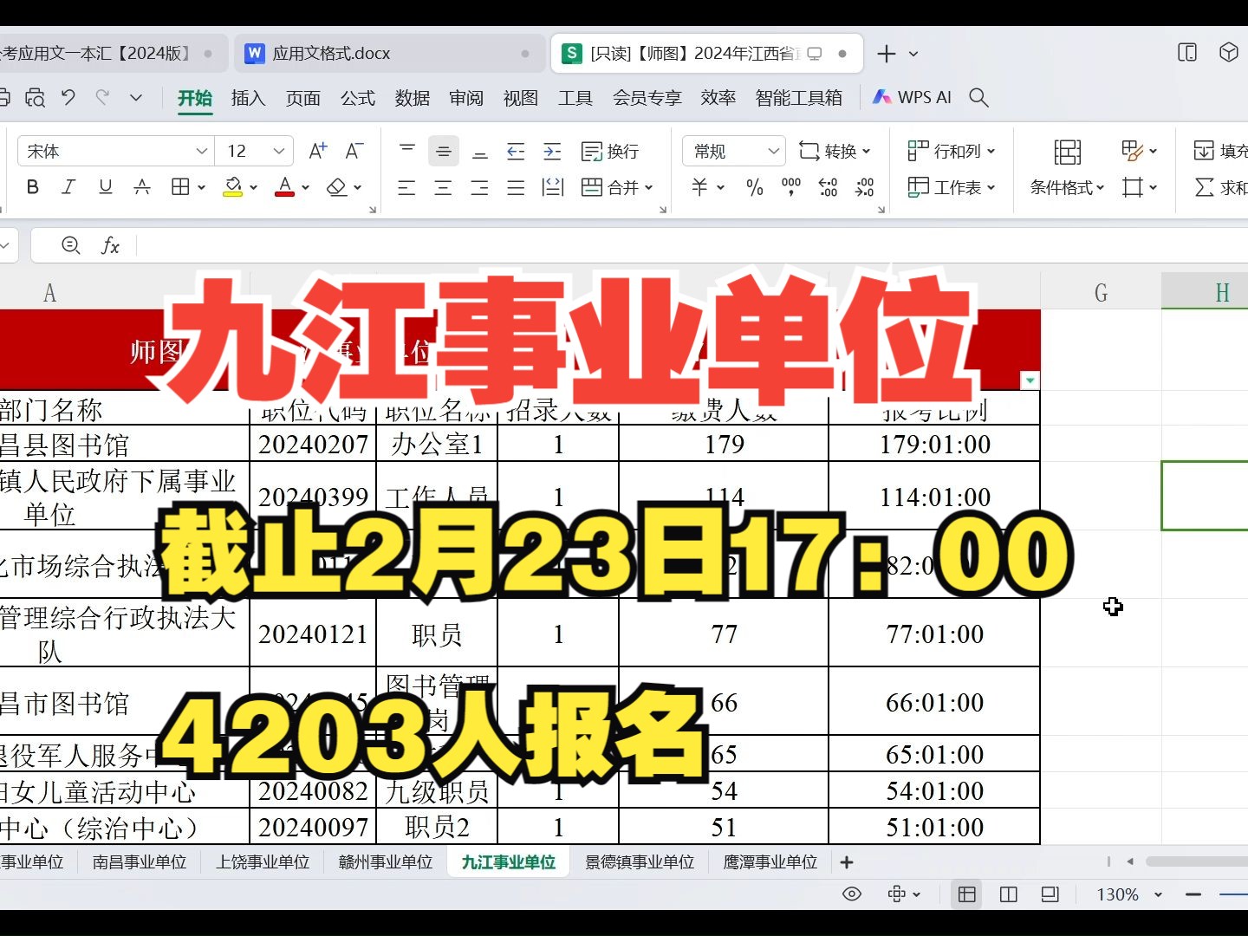
Task: Toggle italic formatting
Action: (x=68, y=187)
